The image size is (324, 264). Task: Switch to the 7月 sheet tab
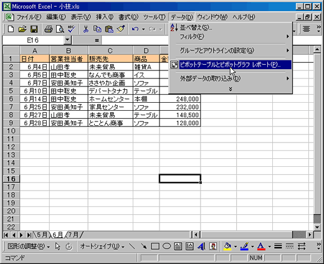click(x=74, y=235)
